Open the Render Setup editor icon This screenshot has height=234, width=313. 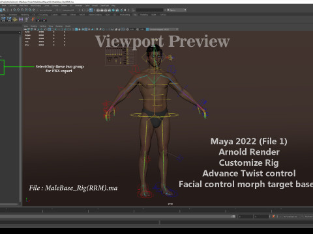pos(117,10)
